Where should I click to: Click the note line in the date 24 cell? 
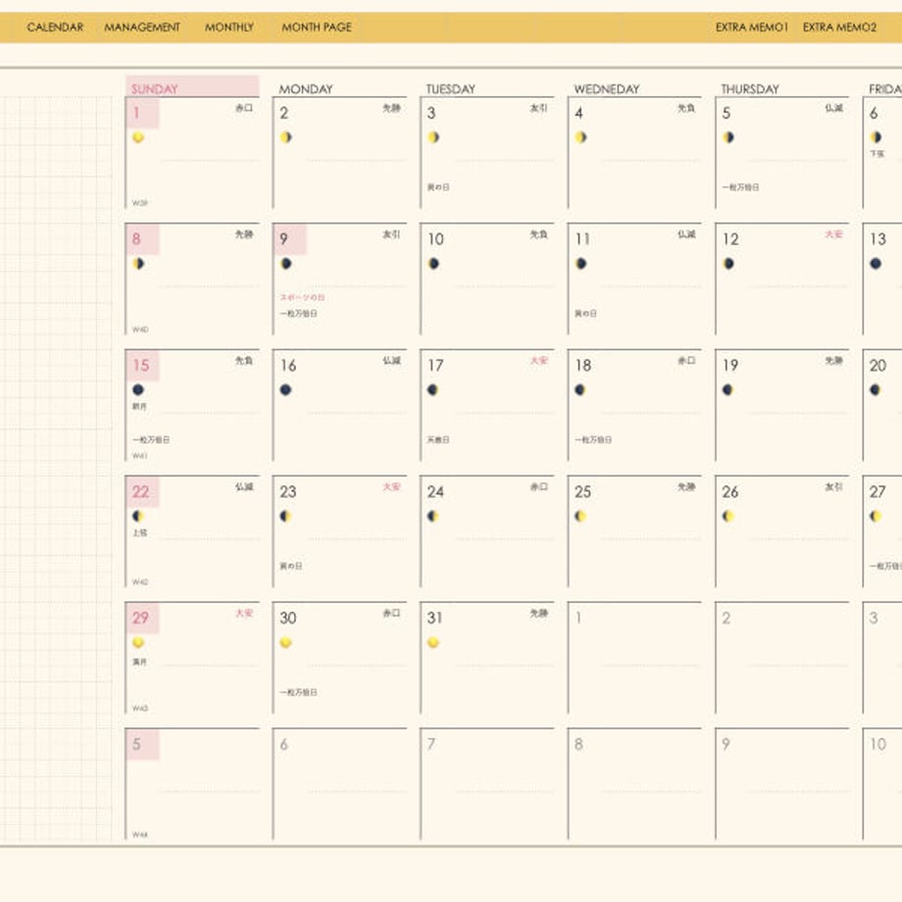503,538
